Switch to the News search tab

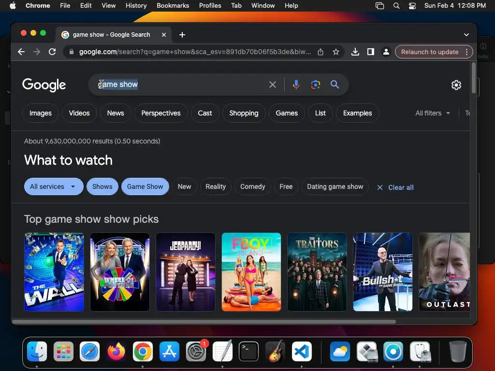[x=116, y=113]
